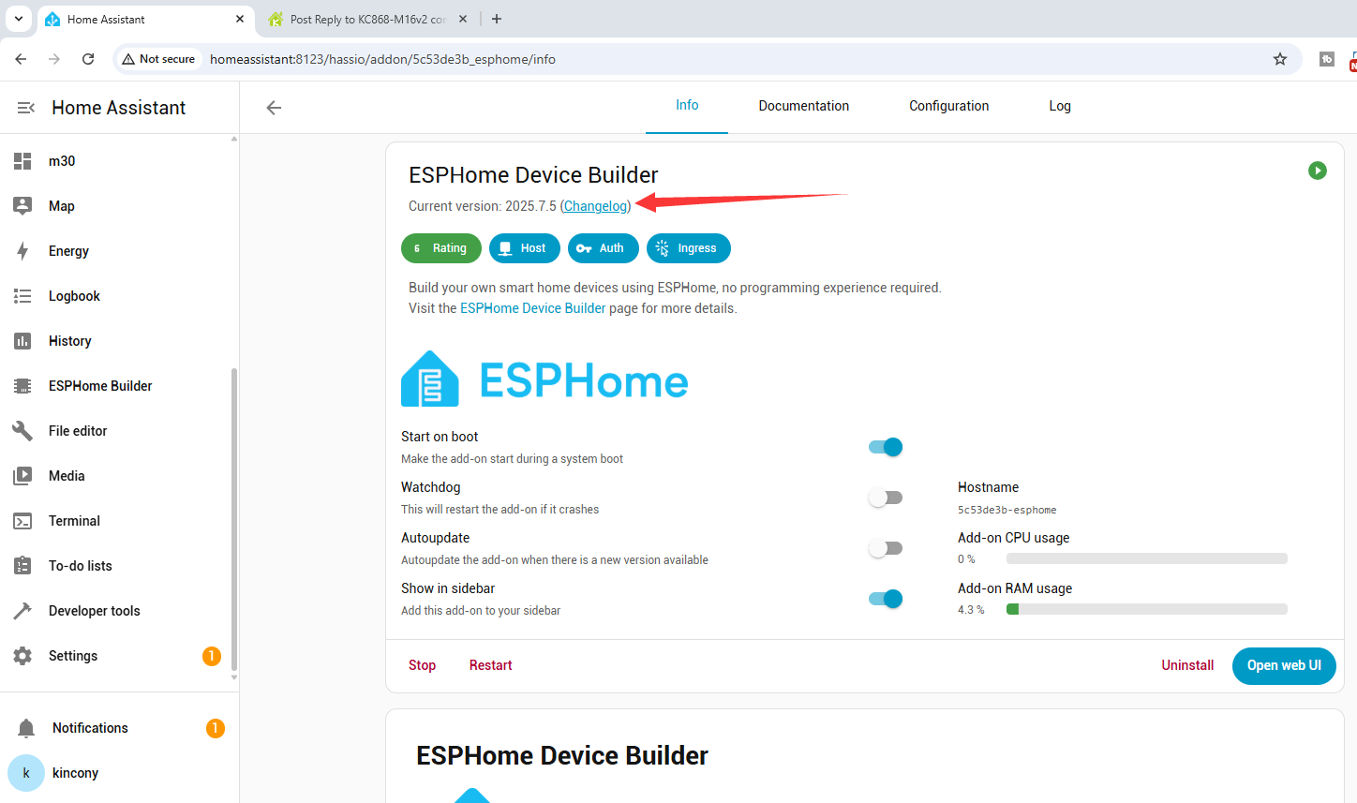Open the ESPHome Builder sidebar icon
The height and width of the screenshot is (803, 1357).
22,386
